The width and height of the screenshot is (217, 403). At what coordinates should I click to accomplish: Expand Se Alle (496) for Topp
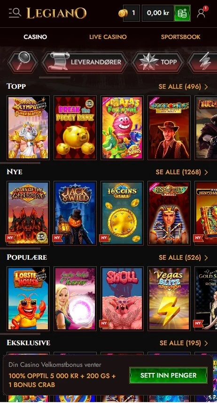183,86
